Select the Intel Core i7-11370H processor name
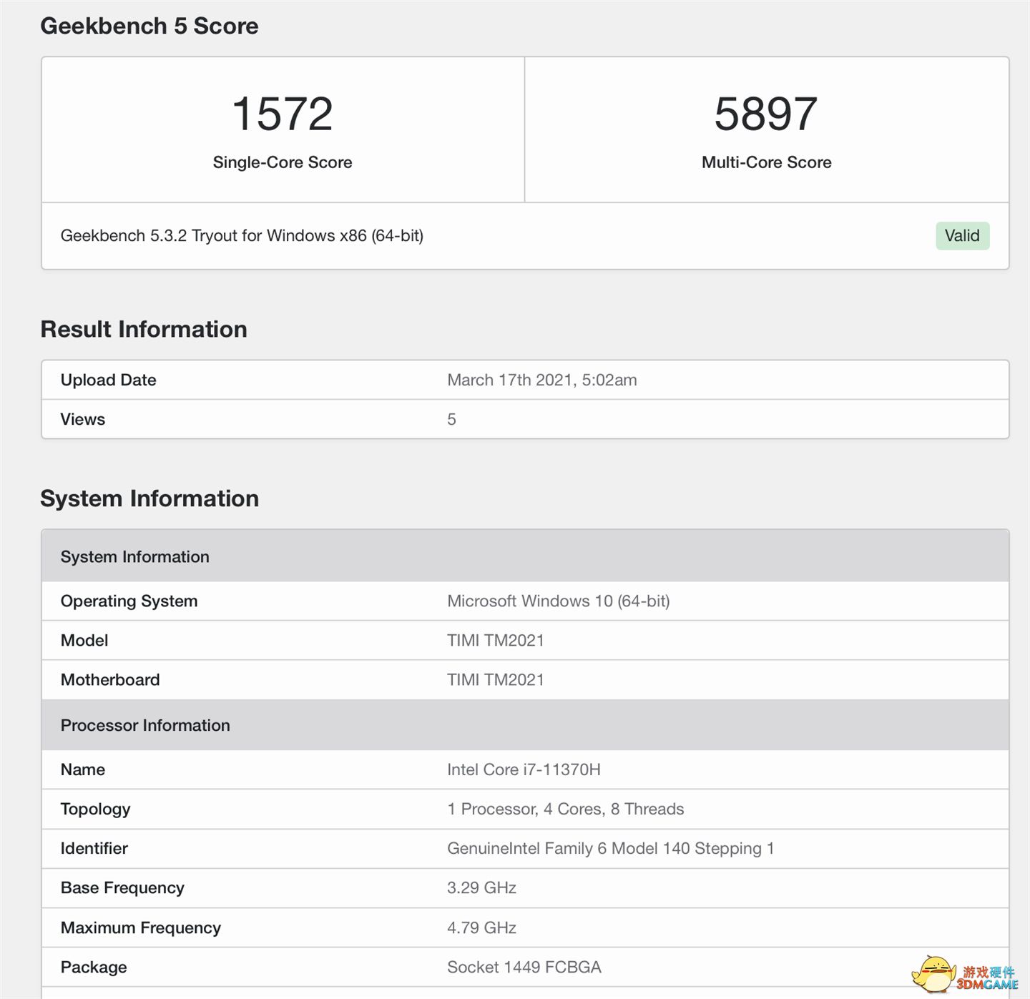Screen dimensions: 1030x999 click(524, 769)
